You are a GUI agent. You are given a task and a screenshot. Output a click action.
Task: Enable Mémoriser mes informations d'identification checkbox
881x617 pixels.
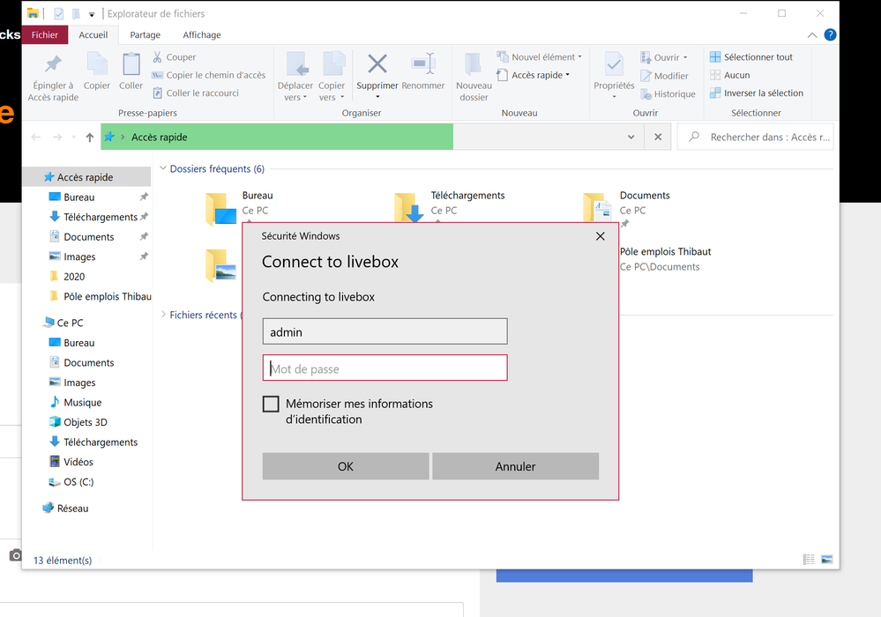[271, 405]
